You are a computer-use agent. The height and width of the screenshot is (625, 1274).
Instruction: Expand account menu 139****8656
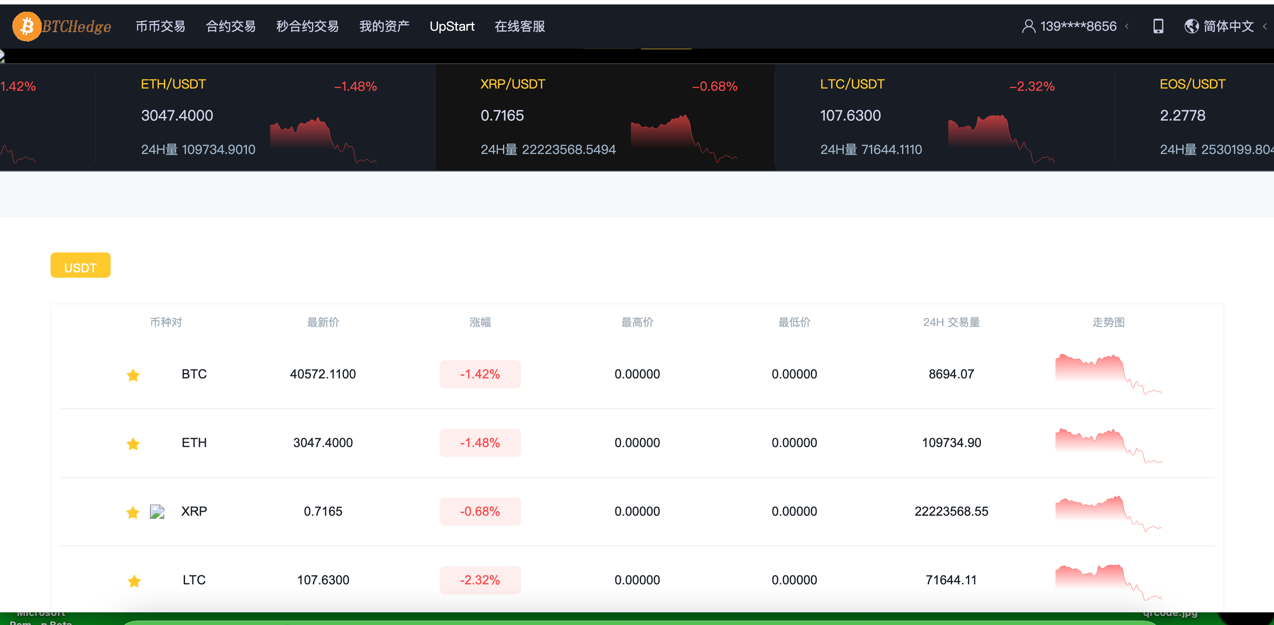[x=1078, y=26]
